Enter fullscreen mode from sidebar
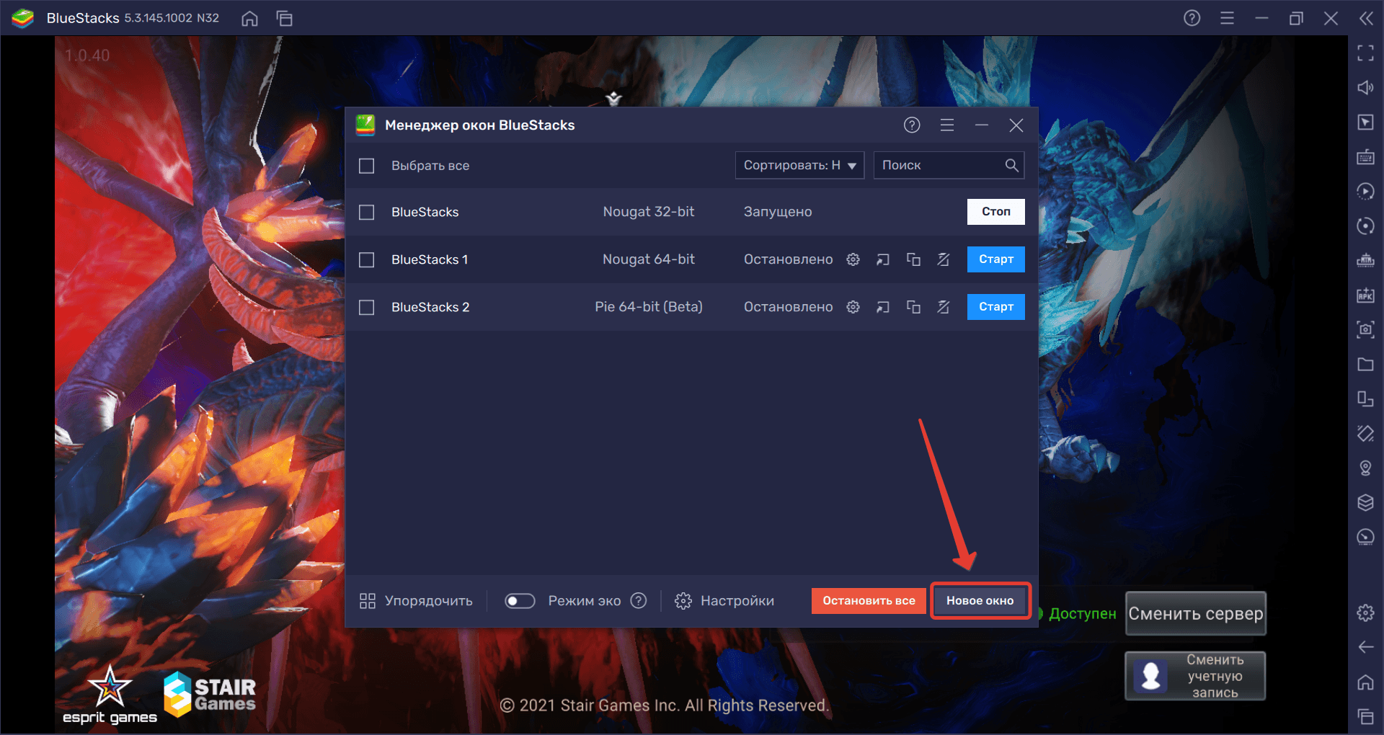 pos(1365,53)
